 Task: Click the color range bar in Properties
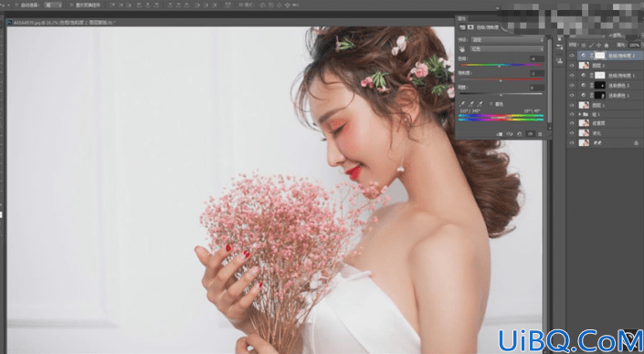click(501, 118)
